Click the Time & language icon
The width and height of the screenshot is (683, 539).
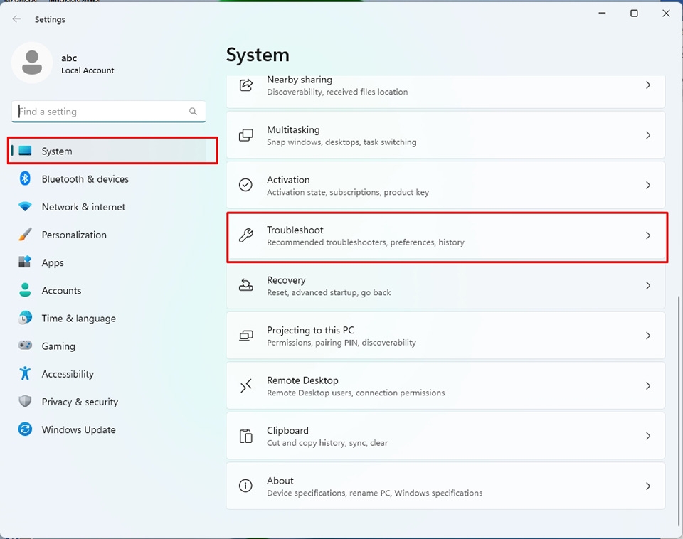24,318
